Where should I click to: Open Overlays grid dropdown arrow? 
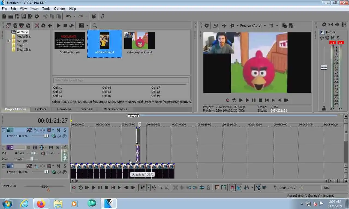coord(277,26)
